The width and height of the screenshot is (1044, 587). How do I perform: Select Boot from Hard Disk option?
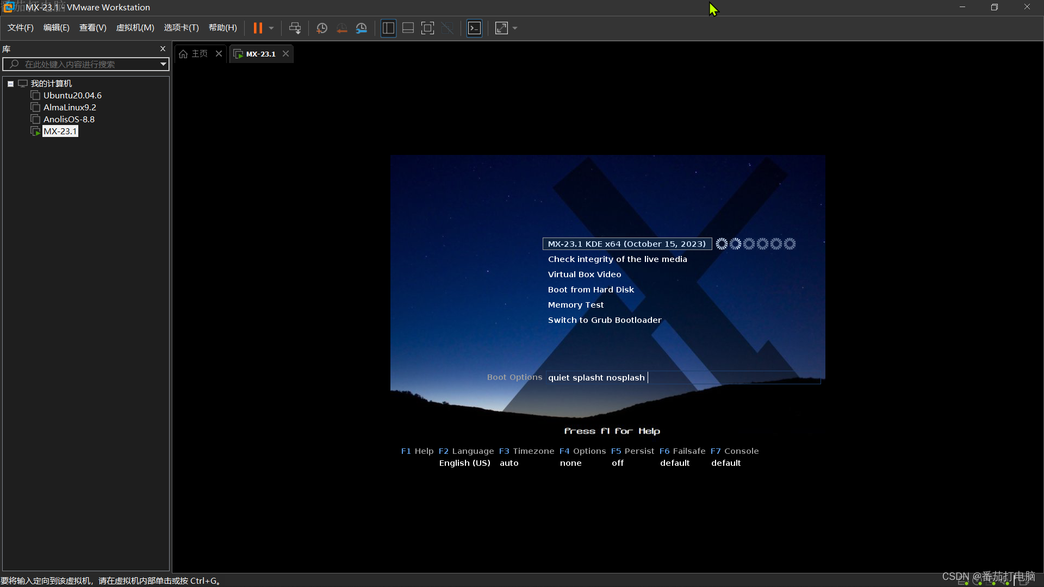pos(591,289)
